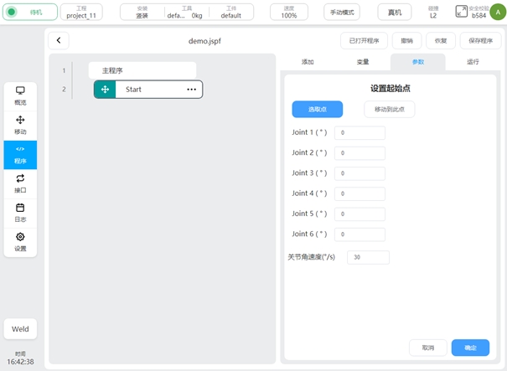Click the safety checksum b584 icon
This screenshot has height=371, width=507.
(x=462, y=12)
